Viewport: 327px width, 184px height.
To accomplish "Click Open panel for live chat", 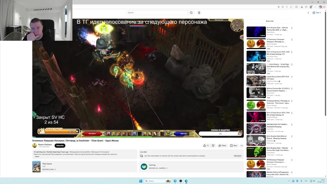I will coord(238,156).
